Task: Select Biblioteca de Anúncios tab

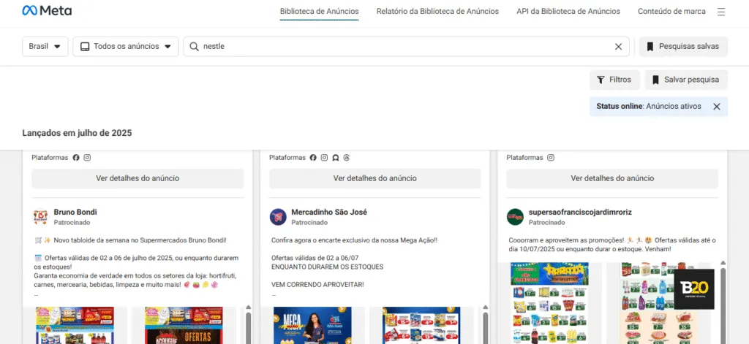Action: pyautogui.click(x=319, y=12)
